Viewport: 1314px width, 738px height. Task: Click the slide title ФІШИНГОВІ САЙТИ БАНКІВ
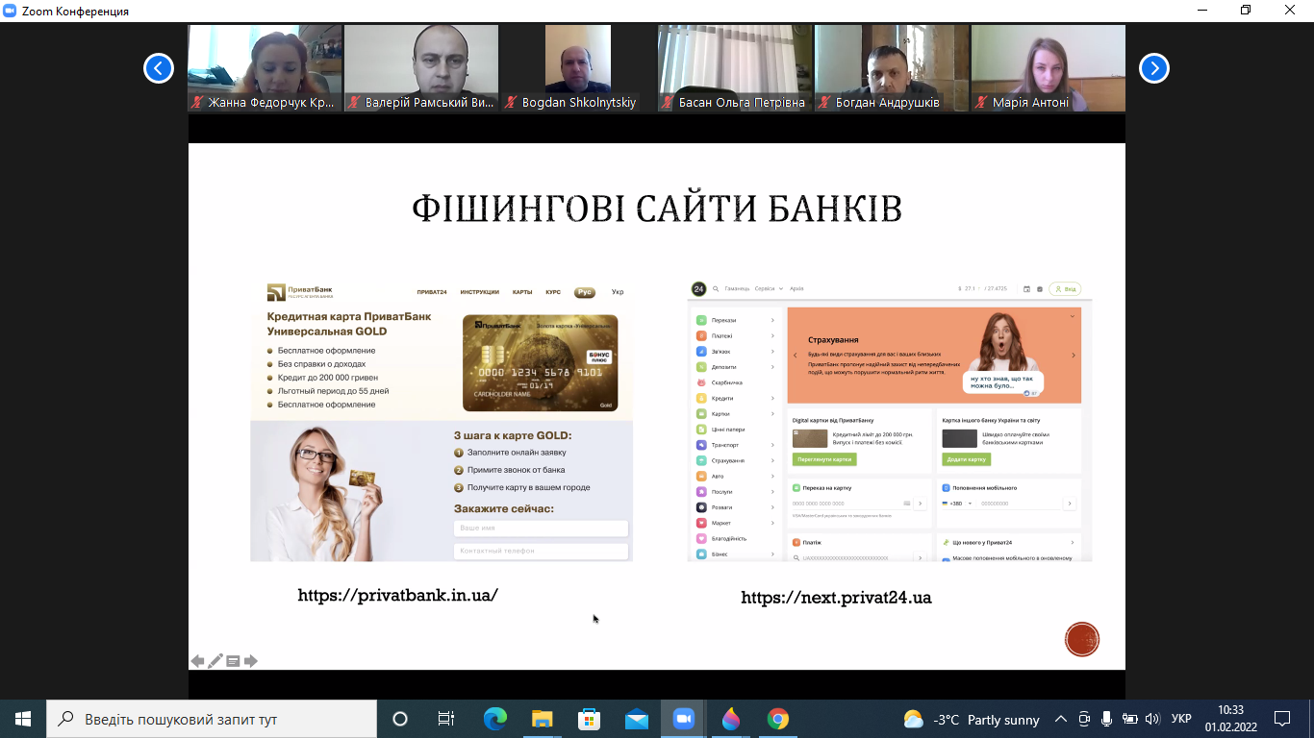pos(657,209)
